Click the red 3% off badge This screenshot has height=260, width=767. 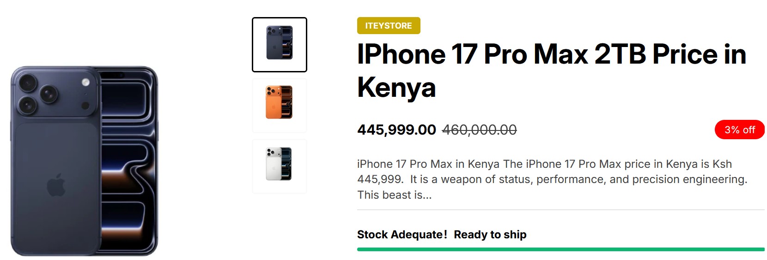(x=739, y=130)
